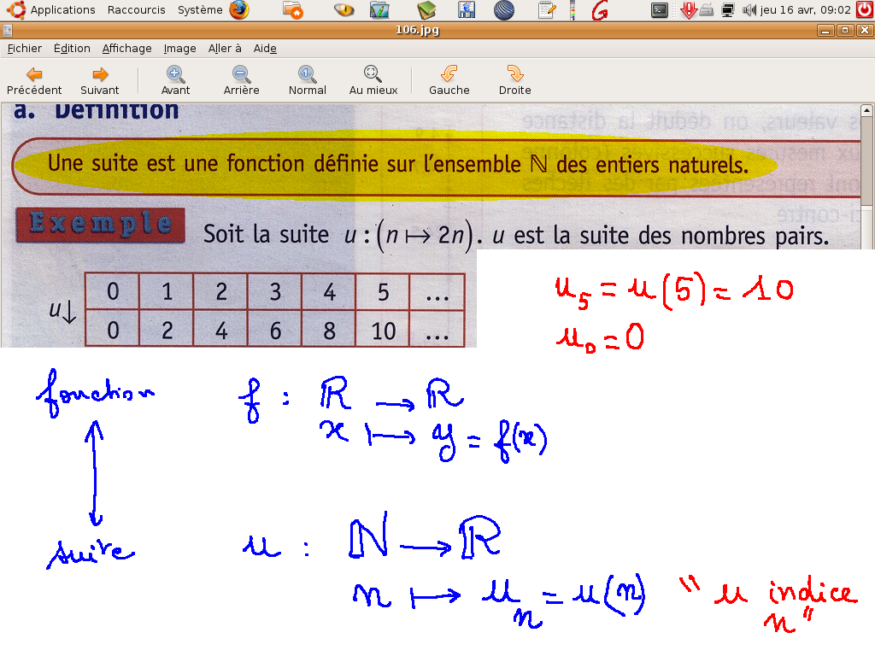Click the highlighted definition sentence
The height and width of the screenshot is (656, 875).
tap(397, 165)
